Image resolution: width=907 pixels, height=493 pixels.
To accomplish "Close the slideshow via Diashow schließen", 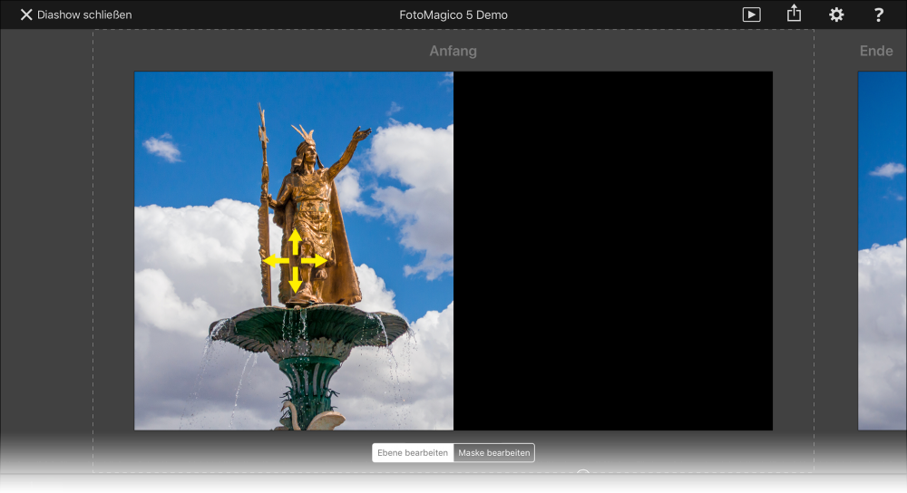I will 76,15.
